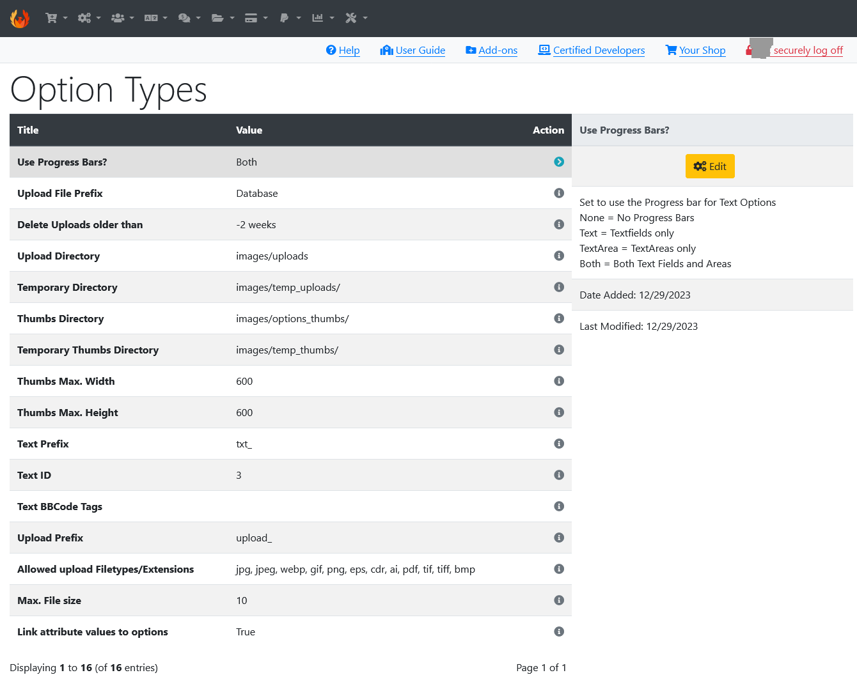
Task: Click the info icon for Upload File Prefix
Action: click(559, 193)
